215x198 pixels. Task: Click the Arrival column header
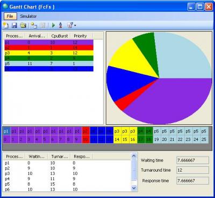pos(37,36)
